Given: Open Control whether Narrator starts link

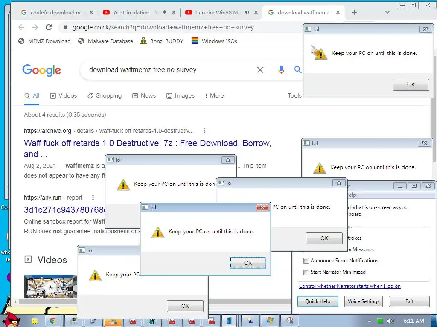Looking at the screenshot, I should (350, 286).
